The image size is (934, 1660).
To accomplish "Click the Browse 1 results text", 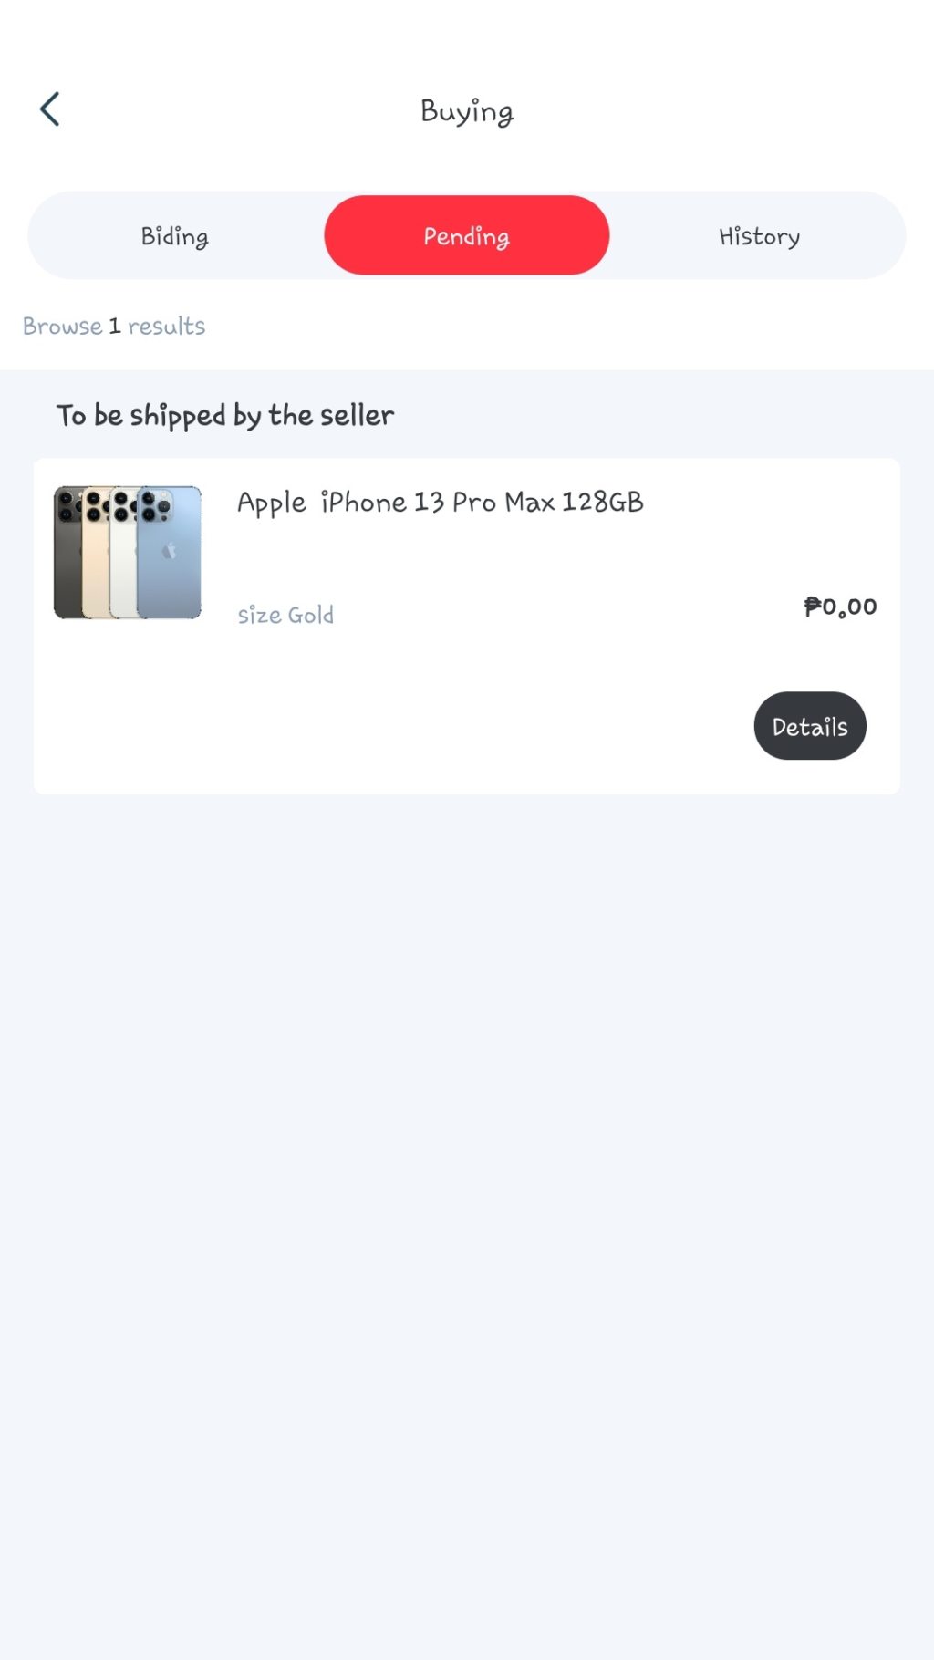I will point(114,326).
